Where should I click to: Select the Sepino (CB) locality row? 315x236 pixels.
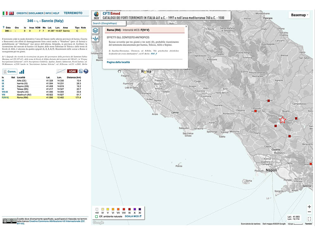41,86
